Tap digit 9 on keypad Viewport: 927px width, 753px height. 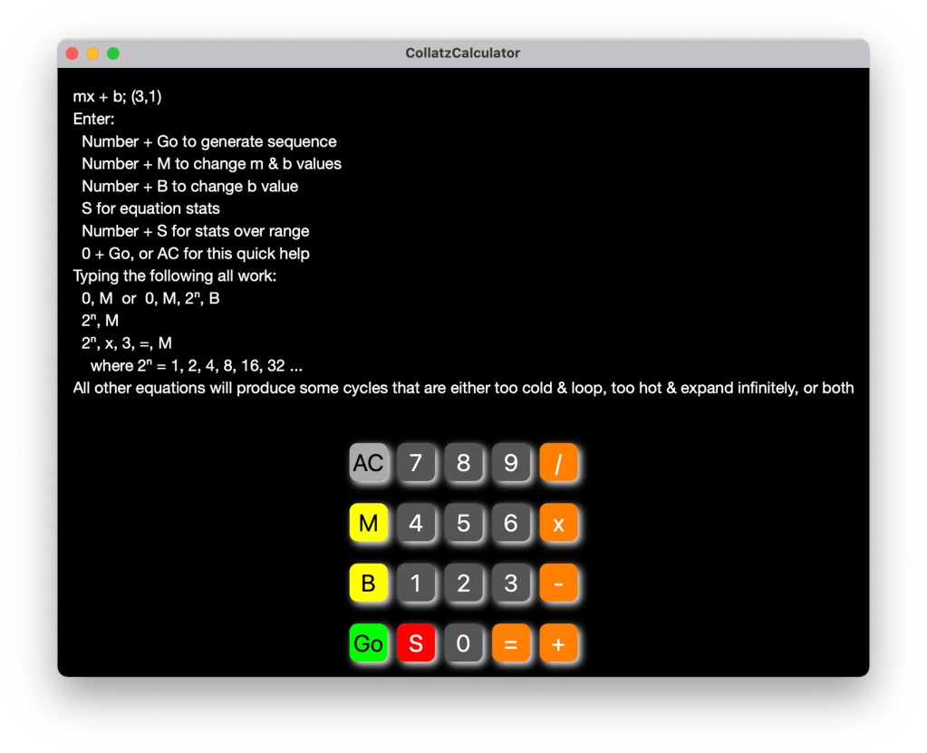[x=511, y=463]
